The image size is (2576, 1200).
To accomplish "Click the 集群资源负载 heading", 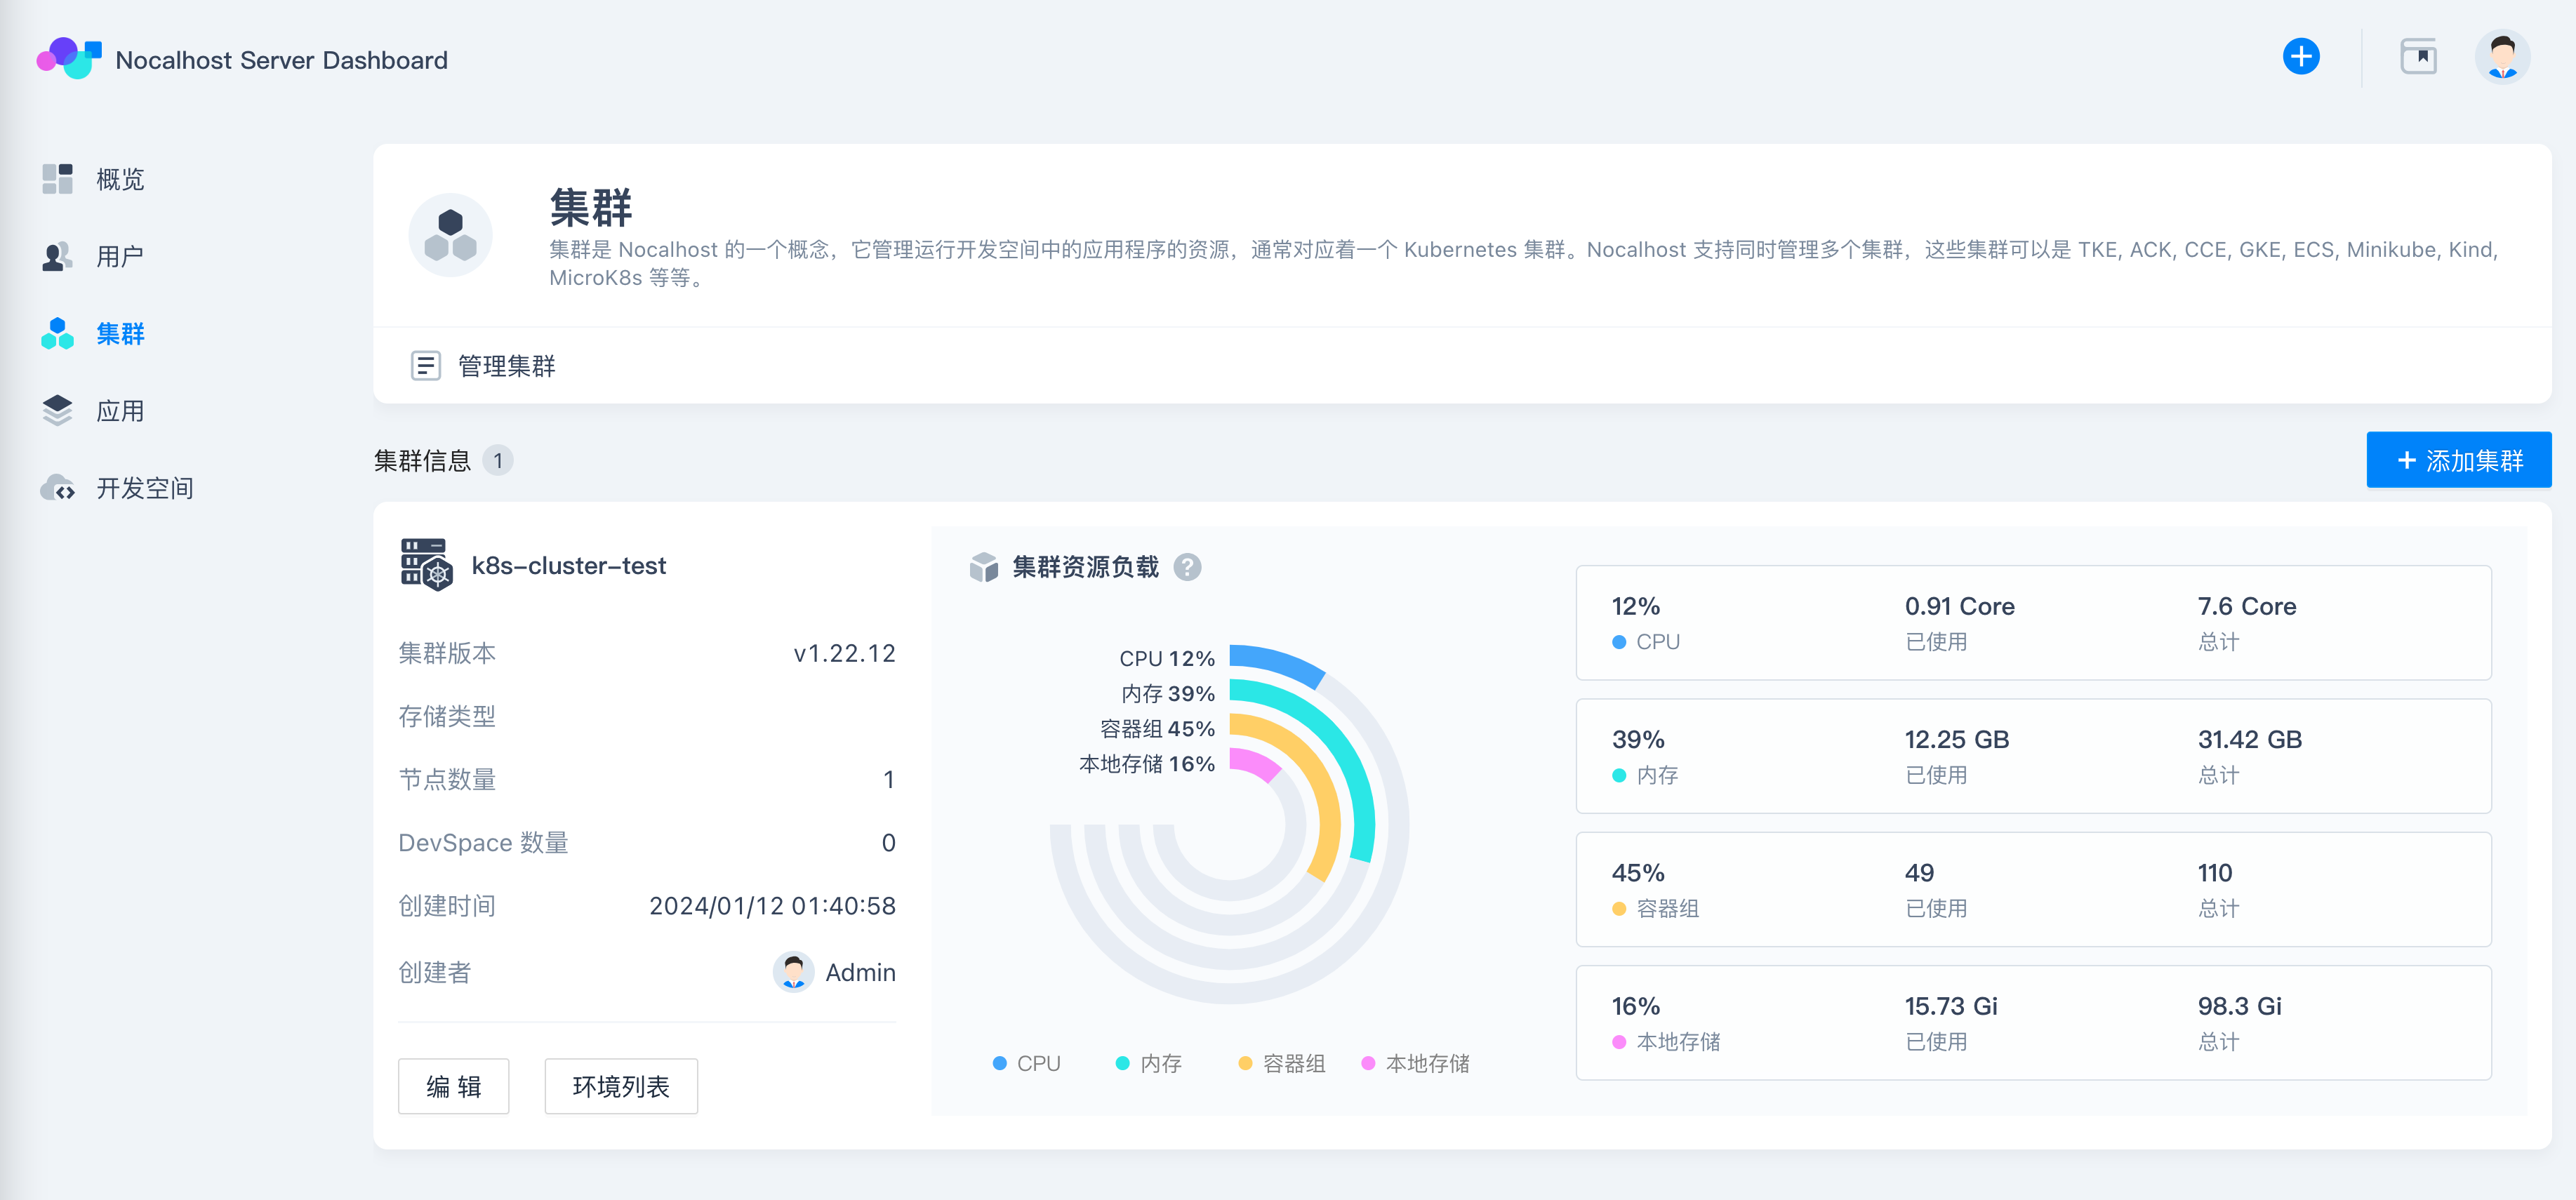I will [1086, 567].
